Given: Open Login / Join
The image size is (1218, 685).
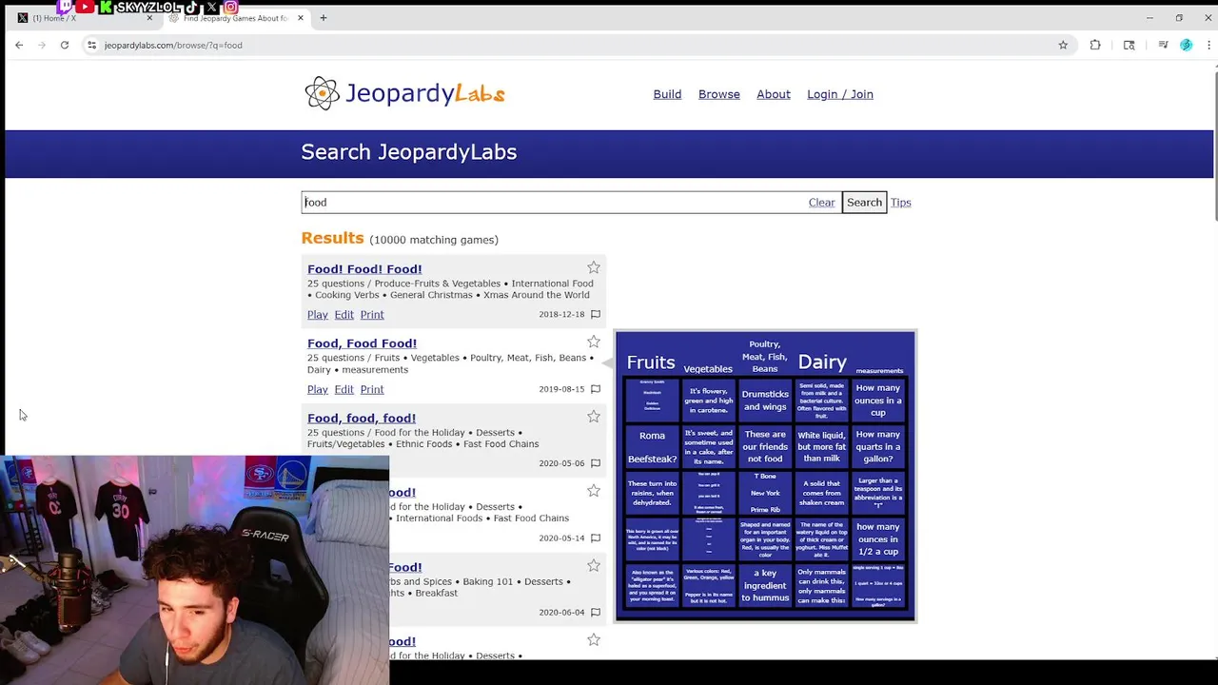Looking at the screenshot, I should 840,94.
